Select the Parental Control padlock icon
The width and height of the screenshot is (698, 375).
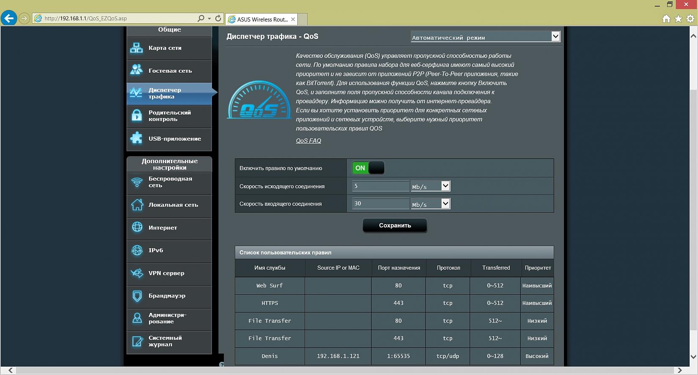137,116
